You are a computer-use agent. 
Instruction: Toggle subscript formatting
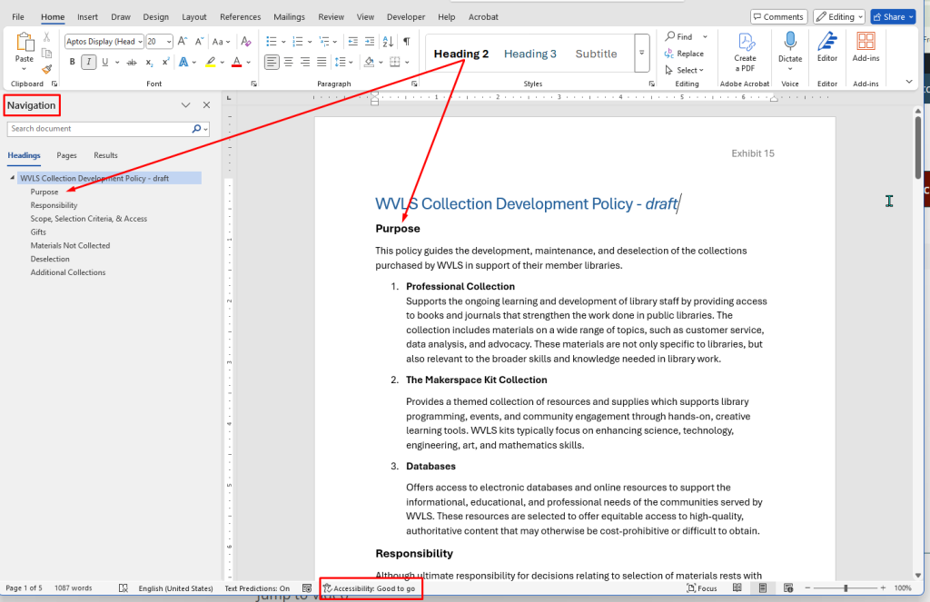149,62
